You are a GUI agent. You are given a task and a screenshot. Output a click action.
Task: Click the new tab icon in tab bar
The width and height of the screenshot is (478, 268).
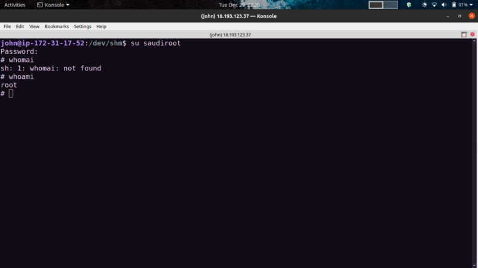(464, 35)
